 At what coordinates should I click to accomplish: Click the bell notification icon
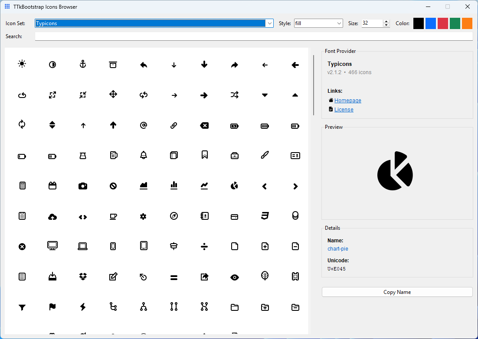[144, 155]
